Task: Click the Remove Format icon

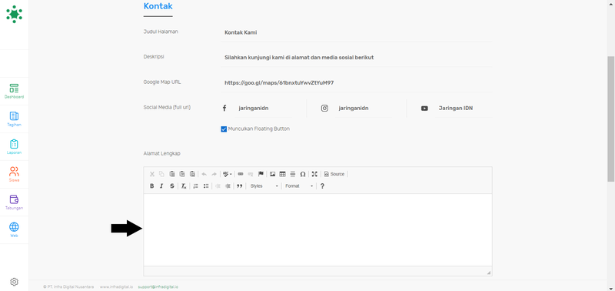Action: [184, 186]
